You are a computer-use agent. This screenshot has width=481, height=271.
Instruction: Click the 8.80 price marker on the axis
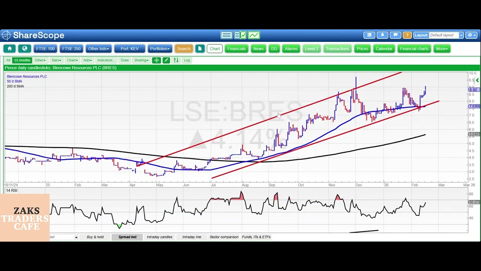(x=473, y=90)
